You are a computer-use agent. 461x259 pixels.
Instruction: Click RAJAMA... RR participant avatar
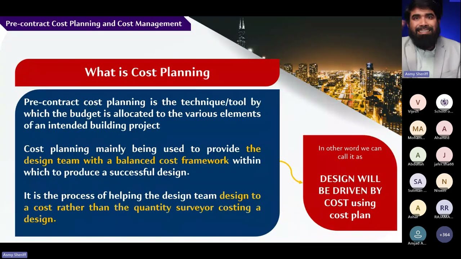point(444,208)
